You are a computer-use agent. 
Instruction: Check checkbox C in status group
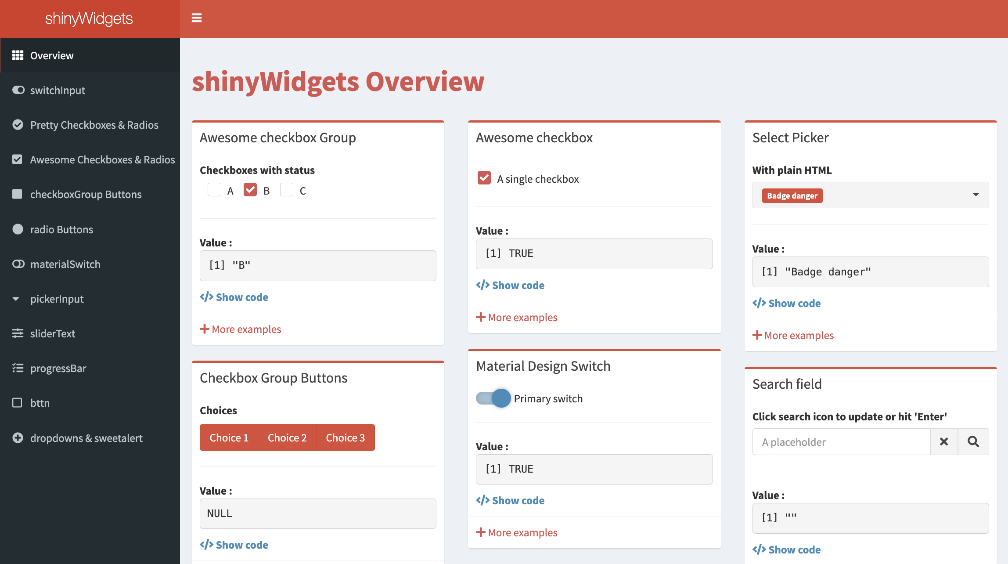click(x=287, y=190)
